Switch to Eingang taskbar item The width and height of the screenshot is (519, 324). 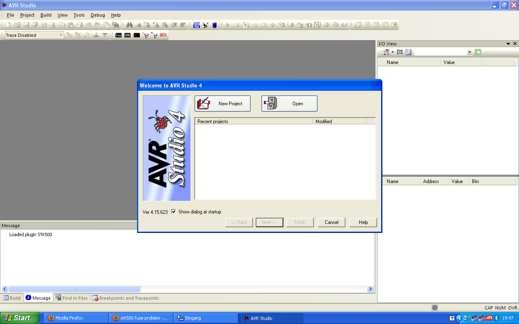206,318
